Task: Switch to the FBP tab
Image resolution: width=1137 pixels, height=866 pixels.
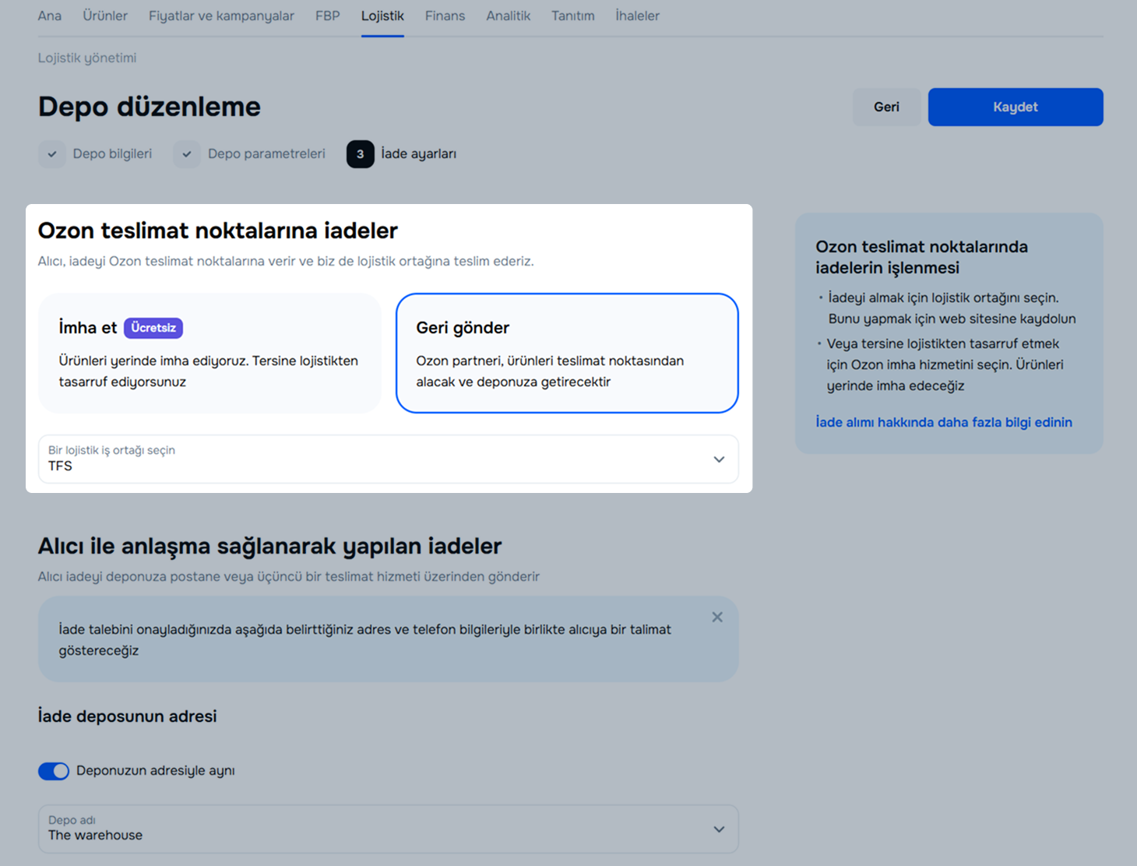Action: pos(327,16)
